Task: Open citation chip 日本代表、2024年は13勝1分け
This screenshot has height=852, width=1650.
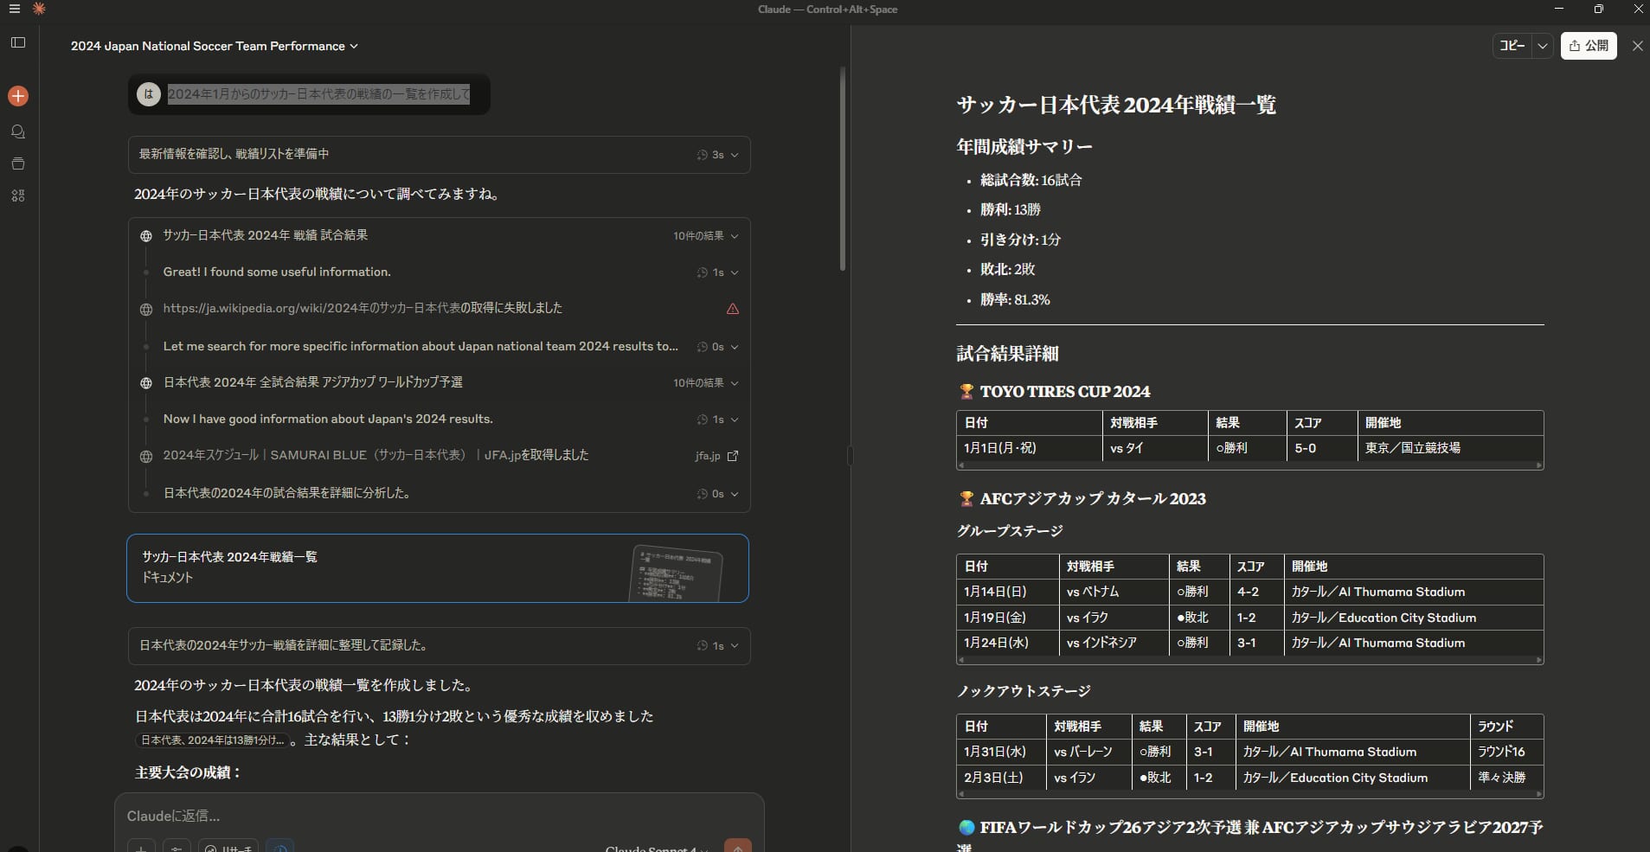Action: 212,740
